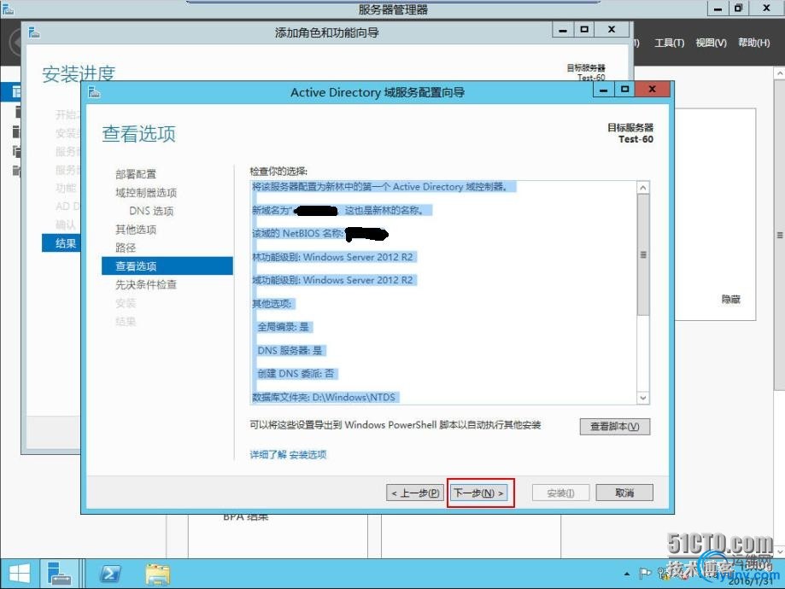Open Server Manager taskbar icon

coord(59,574)
